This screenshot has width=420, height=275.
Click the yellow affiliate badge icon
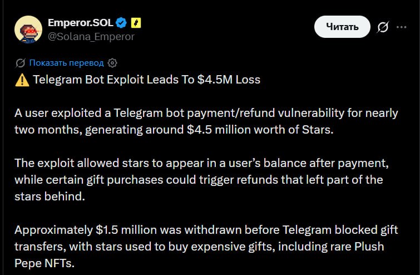coord(136,23)
